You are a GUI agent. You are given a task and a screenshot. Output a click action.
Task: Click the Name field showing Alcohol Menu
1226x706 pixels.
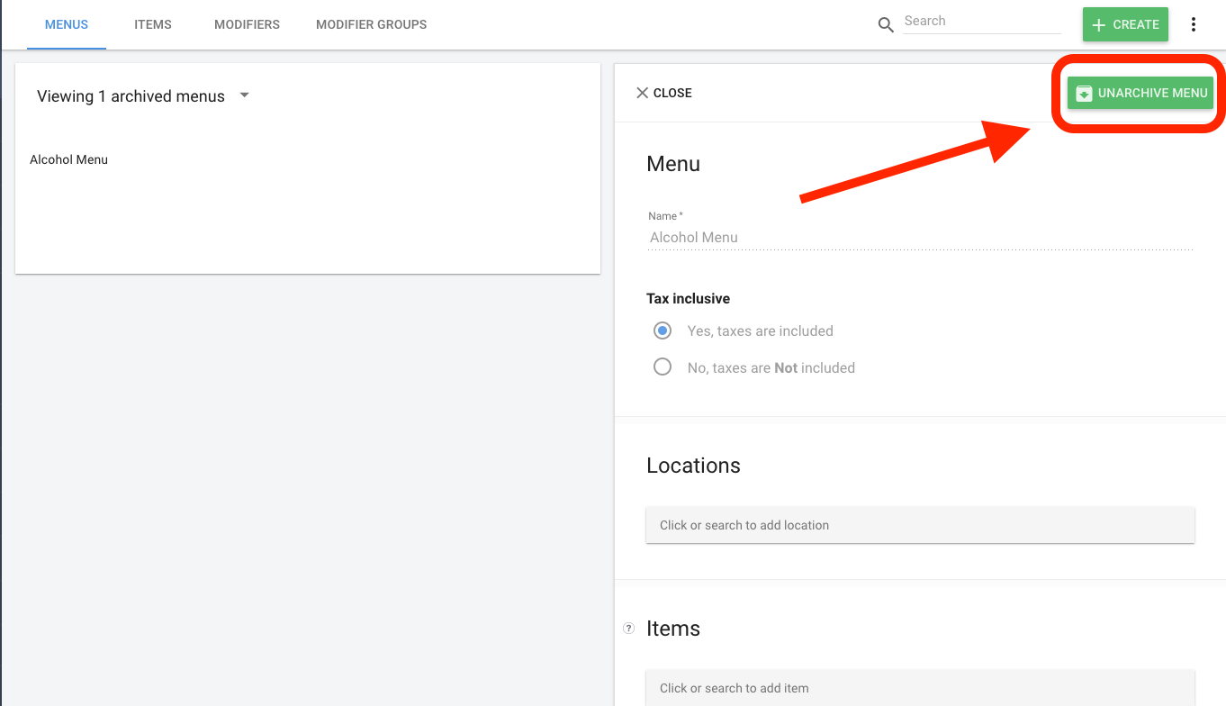[x=920, y=238]
